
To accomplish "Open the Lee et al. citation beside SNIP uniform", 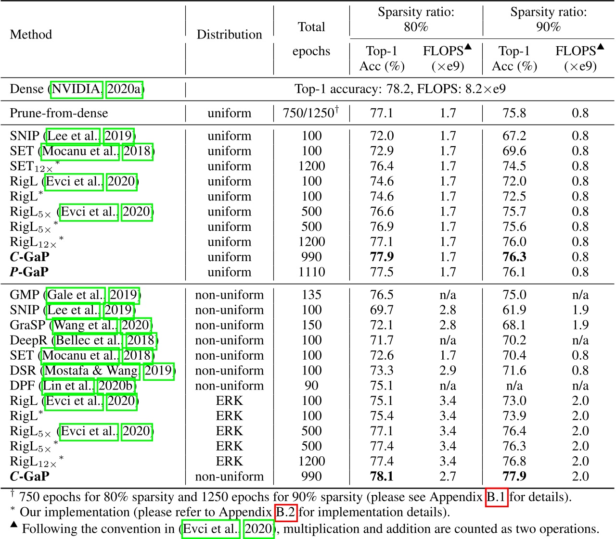I will 73,136.
